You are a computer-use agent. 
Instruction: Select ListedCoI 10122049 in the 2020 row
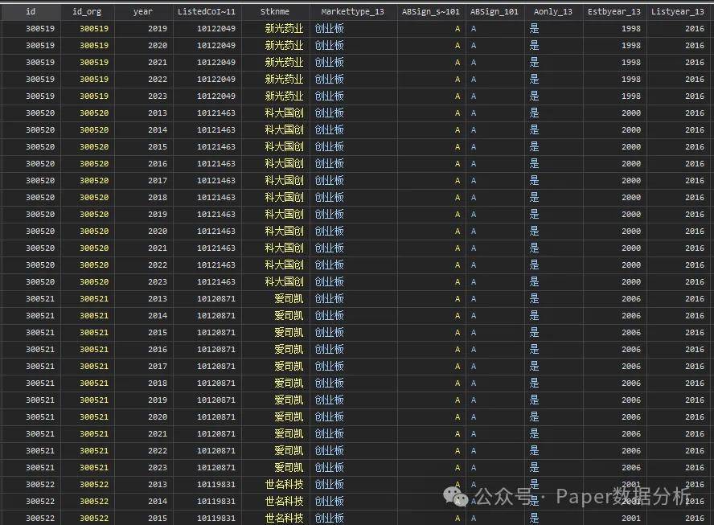pos(216,46)
